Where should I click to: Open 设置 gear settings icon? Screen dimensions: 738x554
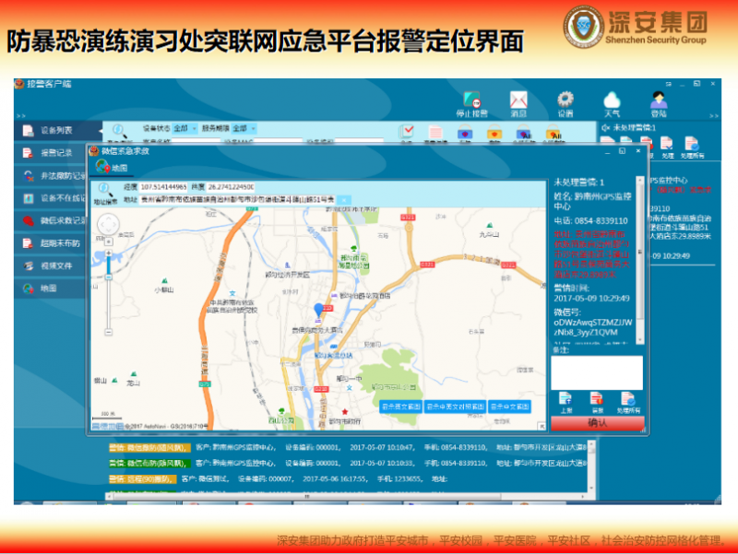(x=565, y=101)
